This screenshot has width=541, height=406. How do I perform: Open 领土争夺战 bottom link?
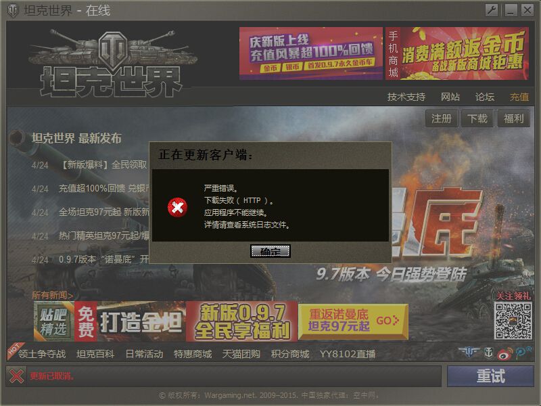[x=42, y=354]
